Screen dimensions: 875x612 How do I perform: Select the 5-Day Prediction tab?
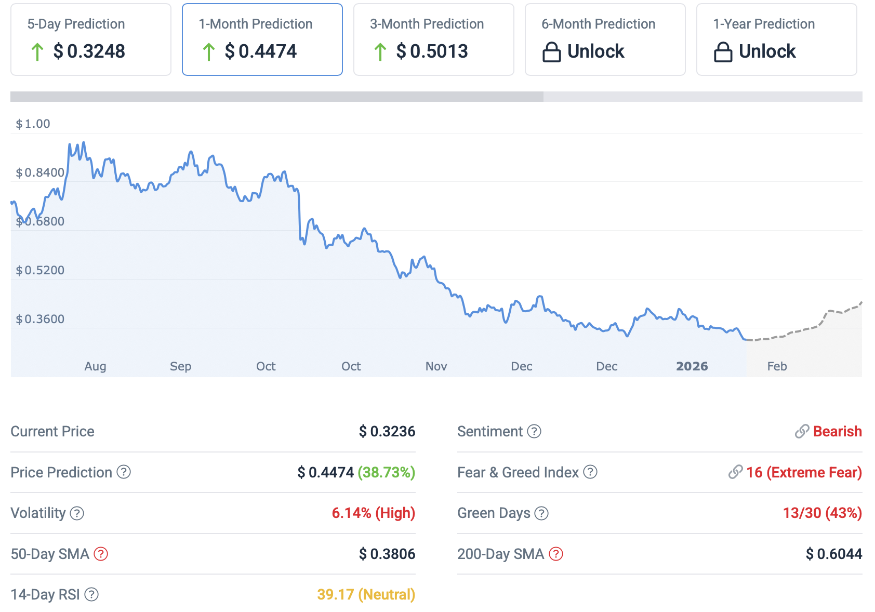click(91, 39)
